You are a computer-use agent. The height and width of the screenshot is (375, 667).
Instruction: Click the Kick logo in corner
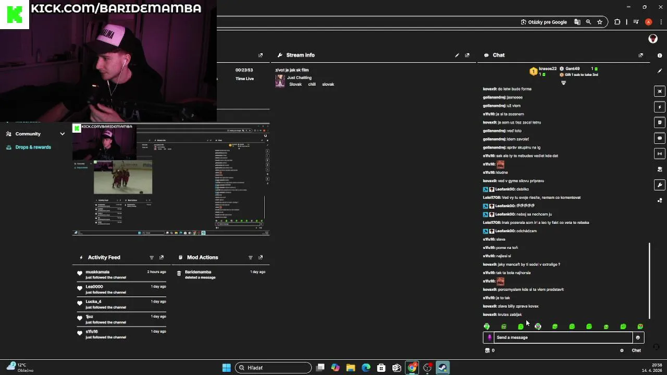click(x=15, y=15)
